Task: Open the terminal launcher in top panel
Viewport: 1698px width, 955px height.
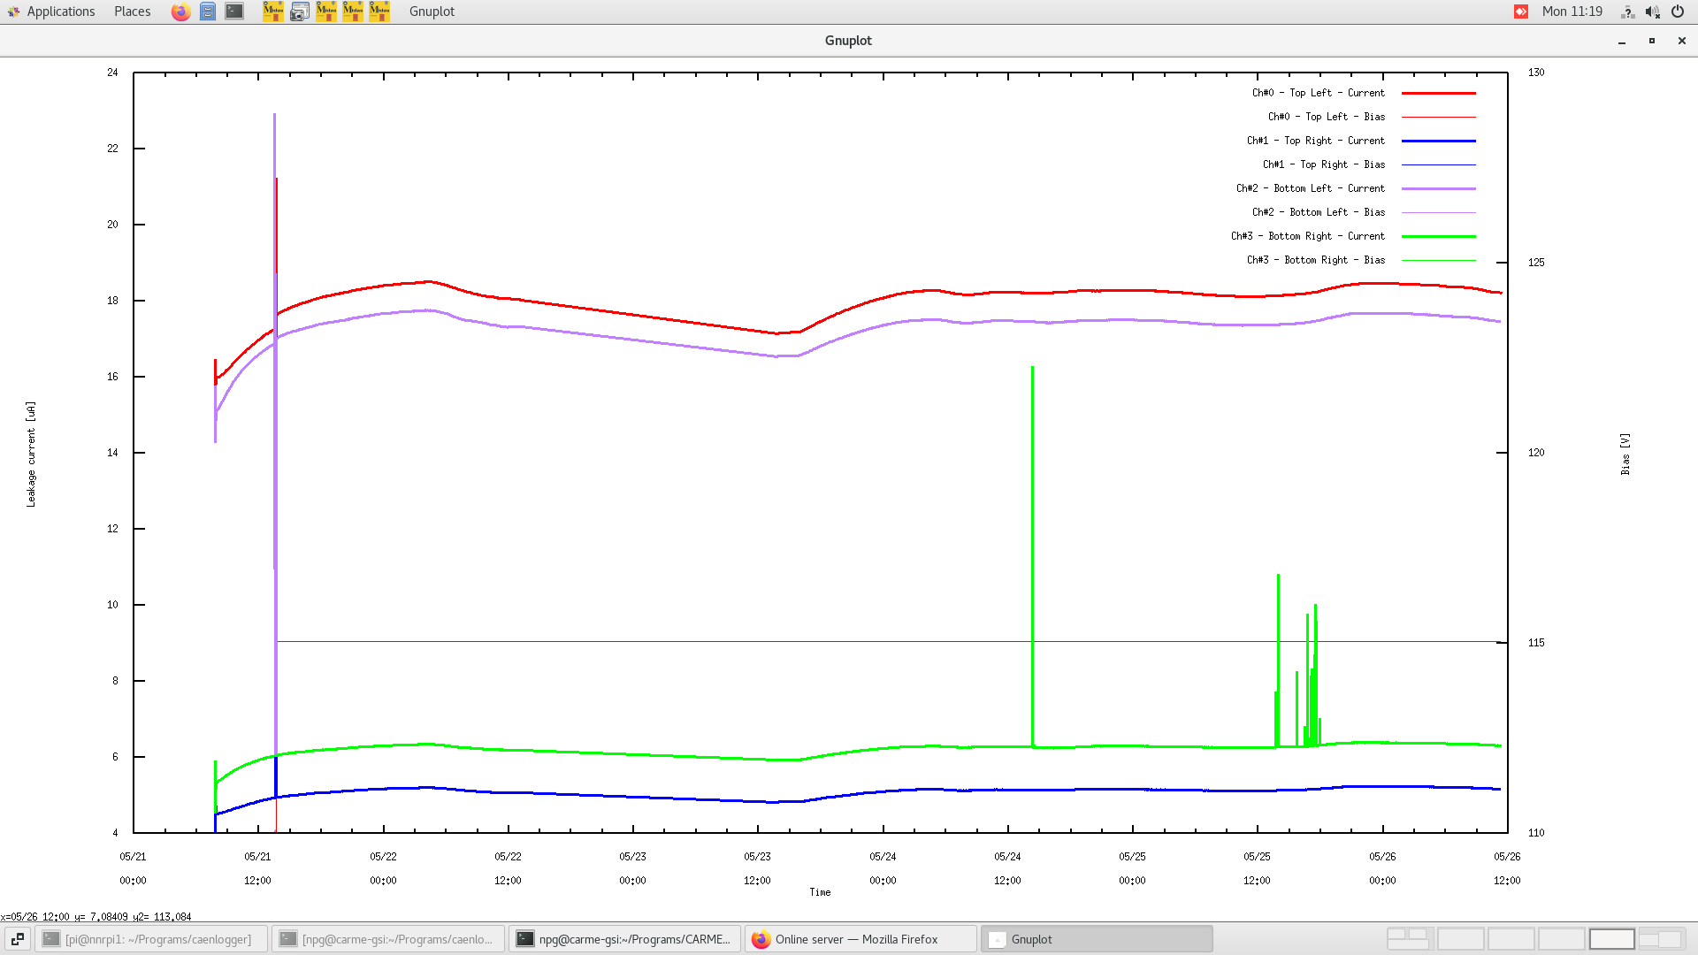Action: (x=234, y=11)
